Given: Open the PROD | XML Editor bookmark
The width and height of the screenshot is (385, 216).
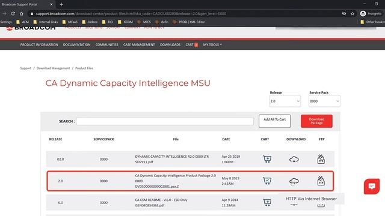Looking at the screenshot, I should pos(189,22).
